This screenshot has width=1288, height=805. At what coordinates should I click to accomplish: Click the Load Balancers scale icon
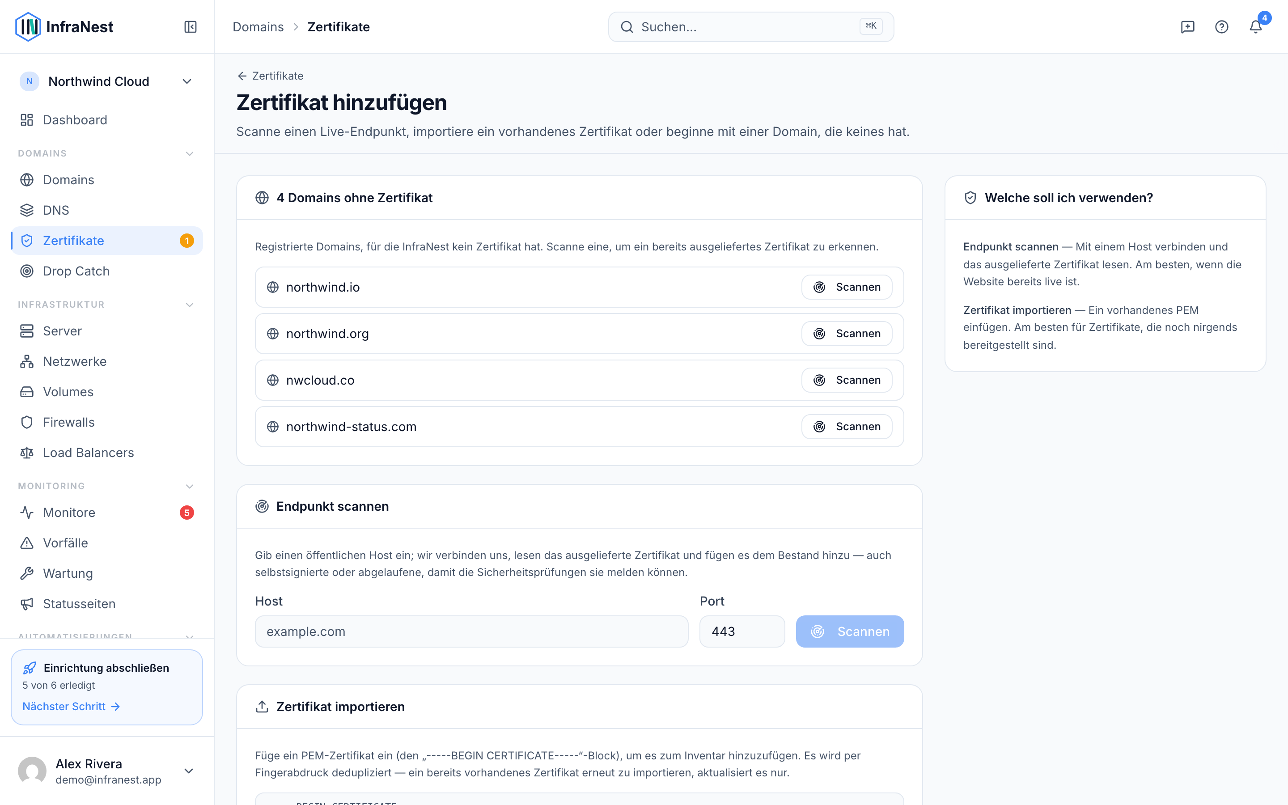(x=27, y=453)
